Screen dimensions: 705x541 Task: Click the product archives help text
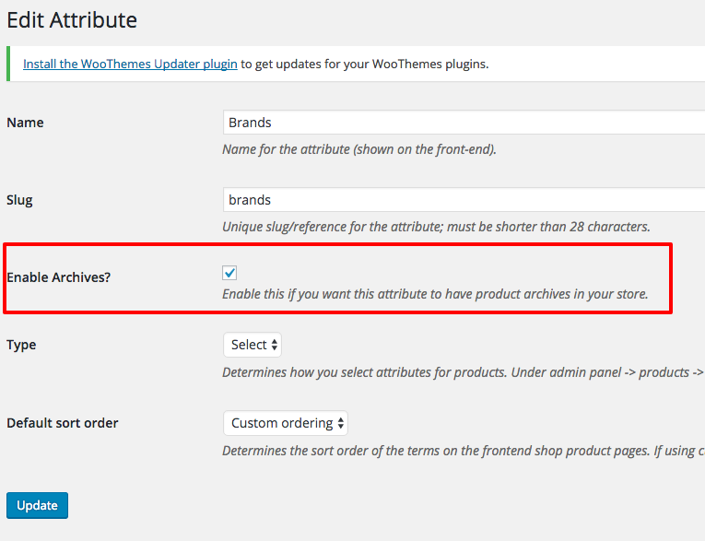pyautogui.click(x=435, y=294)
